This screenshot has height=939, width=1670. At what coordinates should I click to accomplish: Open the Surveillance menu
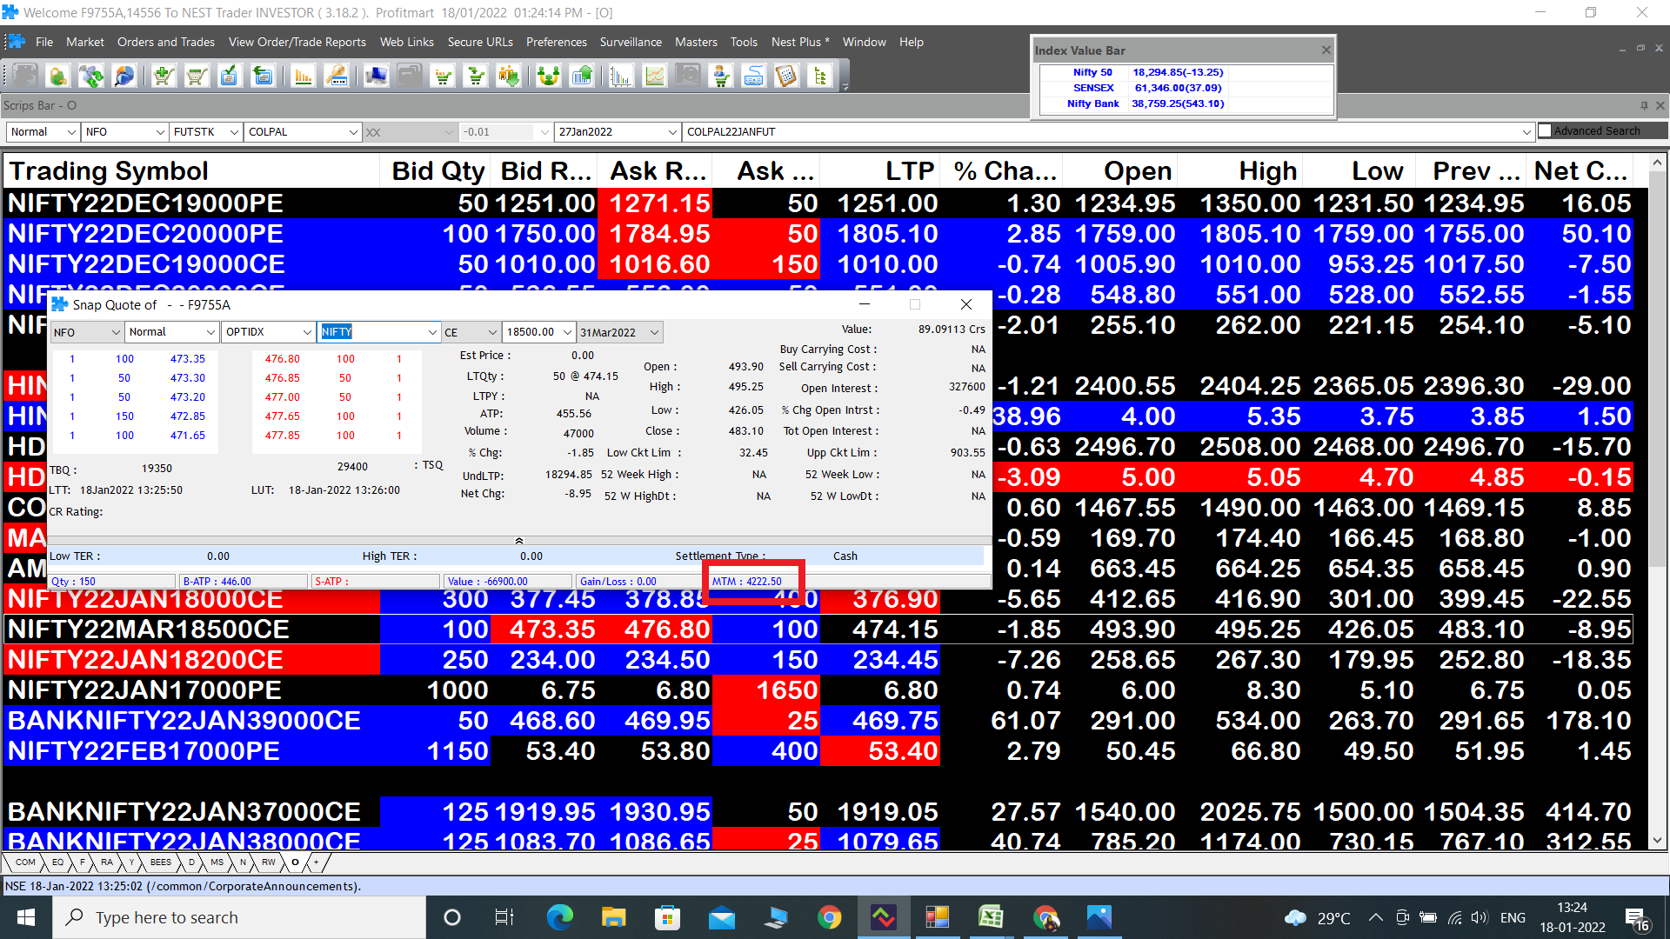631,42
